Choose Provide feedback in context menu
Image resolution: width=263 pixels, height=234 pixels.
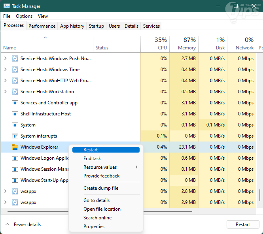pos(106,176)
